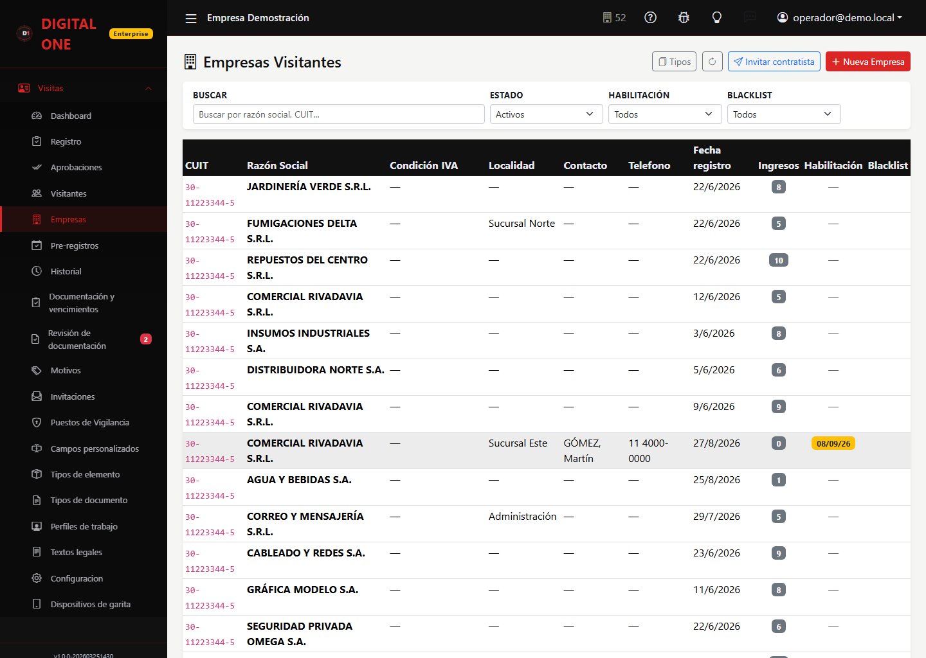Select SEGURIDAD PRIVADA OMEGA S.A. name
926x658 pixels.
tap(300, 634)
